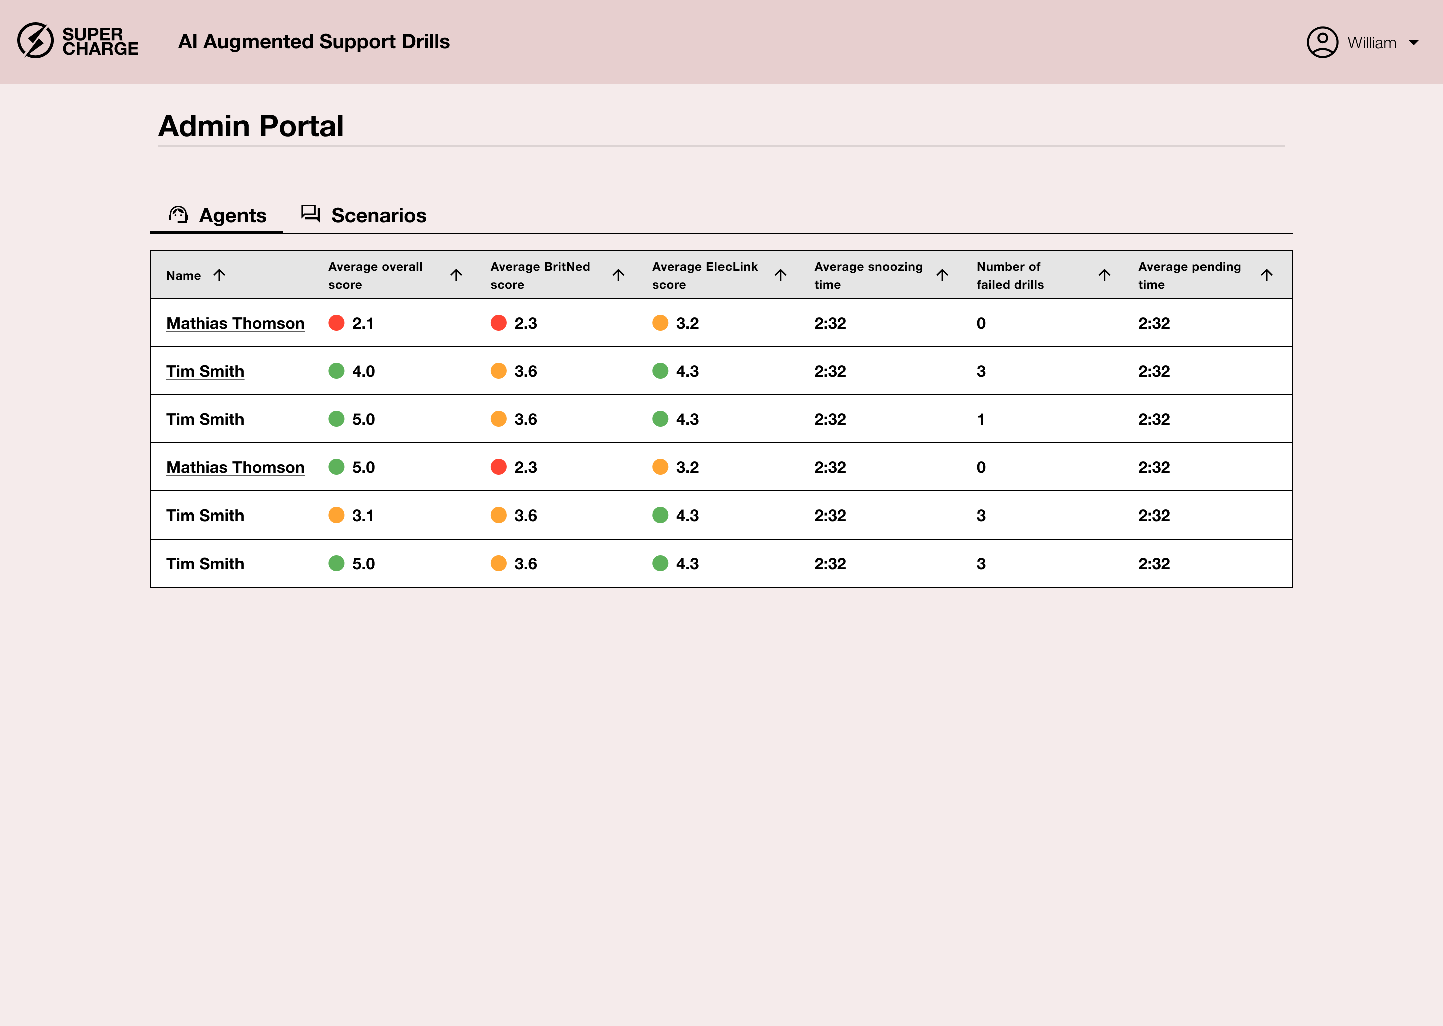Click the AI Augmented Support Drills title
1443x1026 pixels.
coord(314,42)
